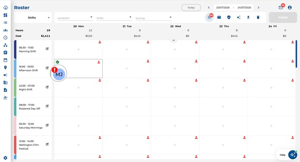
Task: Edit the Night Shift row icon
Action: click(x=47, y=87)
